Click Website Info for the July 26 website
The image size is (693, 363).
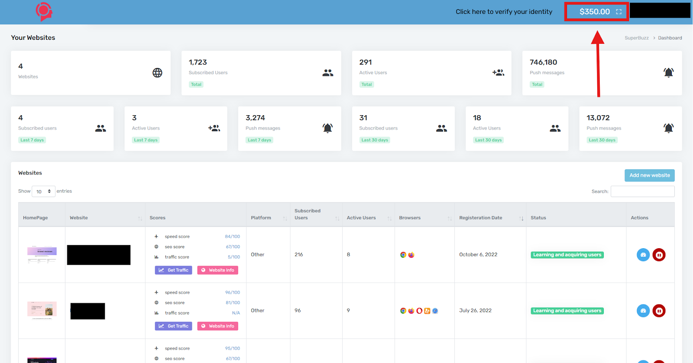coord(217,326)
